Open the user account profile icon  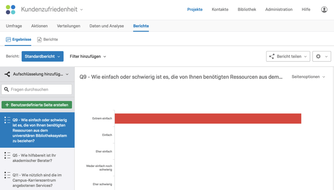324,9
